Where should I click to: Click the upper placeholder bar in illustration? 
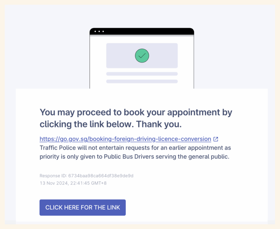tap(142, 74)
